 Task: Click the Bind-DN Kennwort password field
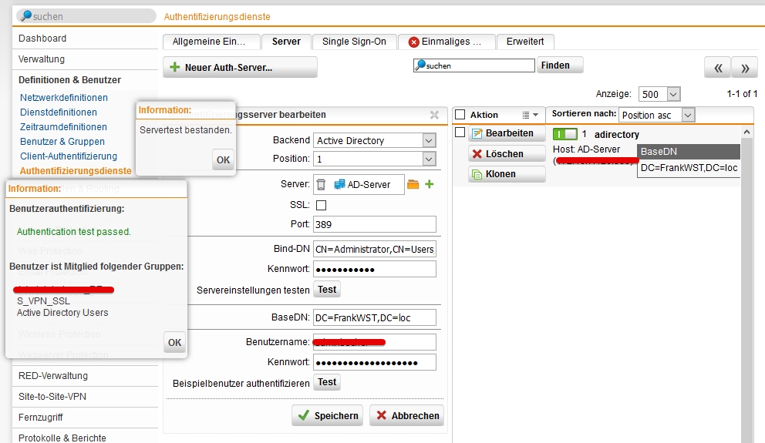375,269
